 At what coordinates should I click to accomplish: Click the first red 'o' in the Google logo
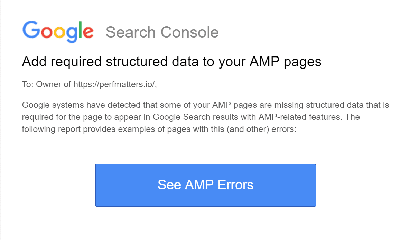coord(47,33)
